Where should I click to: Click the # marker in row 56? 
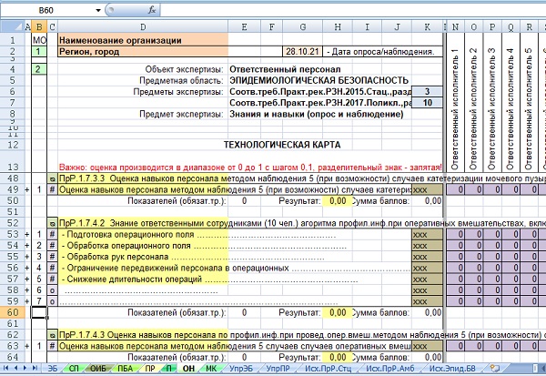(52, 268)
